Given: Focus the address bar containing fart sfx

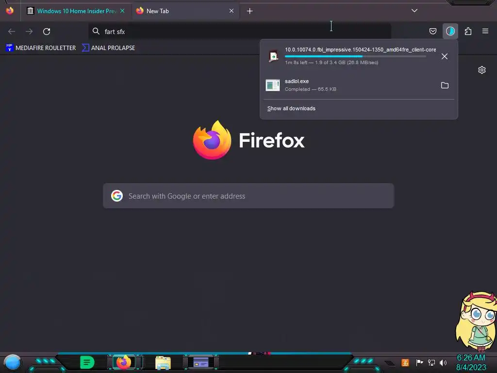Looking at the screenshot, I should coord(240,32).
